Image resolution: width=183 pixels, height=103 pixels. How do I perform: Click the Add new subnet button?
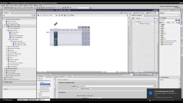(x=85, y=88)
